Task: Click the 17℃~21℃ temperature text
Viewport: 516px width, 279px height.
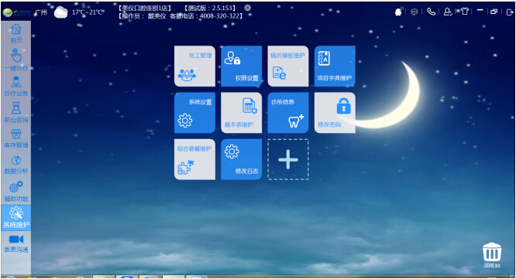Action: [88, 12]
